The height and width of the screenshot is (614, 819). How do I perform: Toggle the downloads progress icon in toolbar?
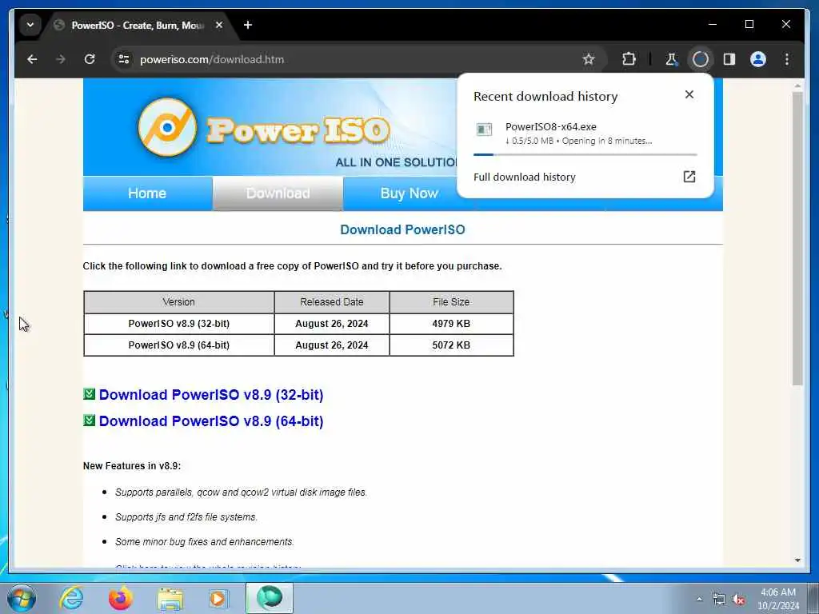coord(701,59)
